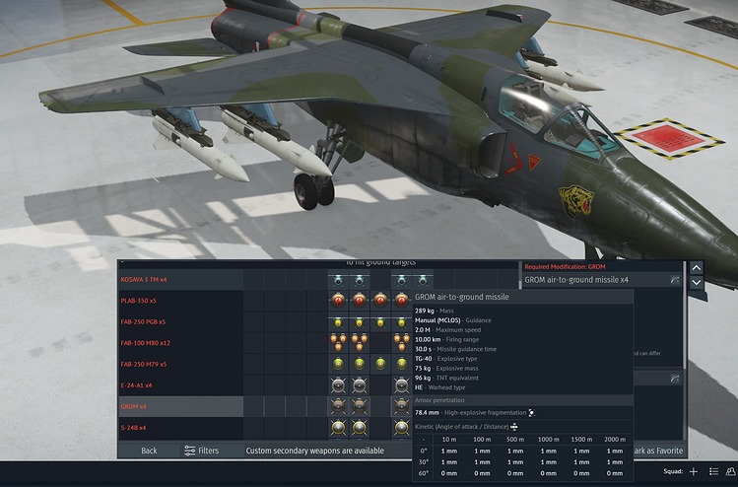Select the rightmost S-24B rocket icon
Screen dimensions: 738x487
click(x=401, y=428)
